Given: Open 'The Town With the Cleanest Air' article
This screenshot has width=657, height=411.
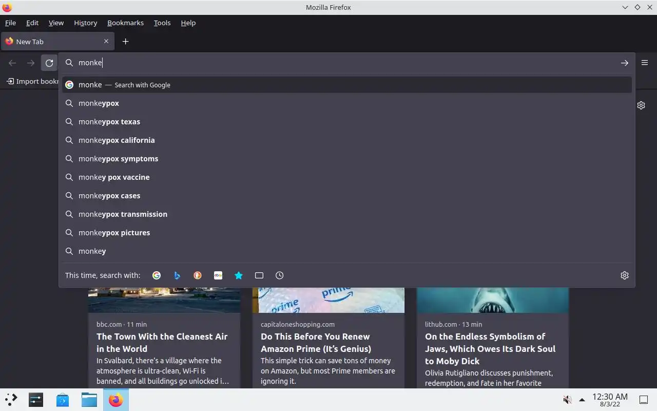Looking at the screenshot, I should coord(162,343).
